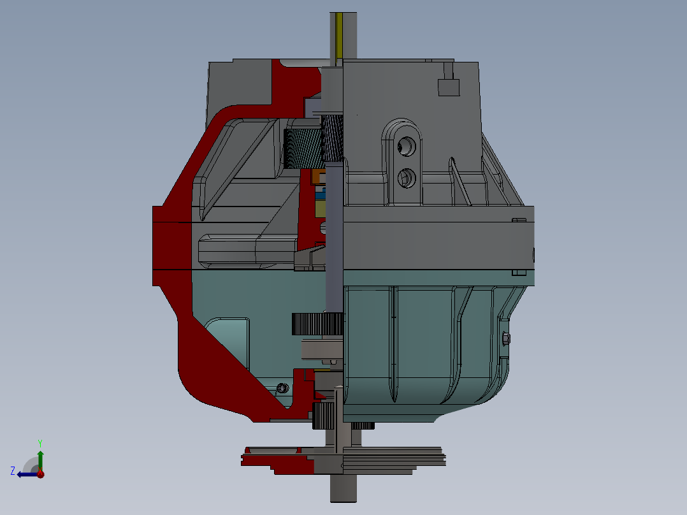Select the large helical gear in the upper section
Viewport: 687px width, 515px height.
tap(303, 149)
